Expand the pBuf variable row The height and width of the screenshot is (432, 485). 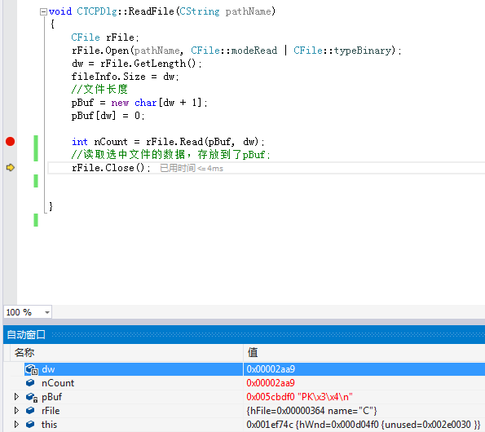[x=16, y=397]
